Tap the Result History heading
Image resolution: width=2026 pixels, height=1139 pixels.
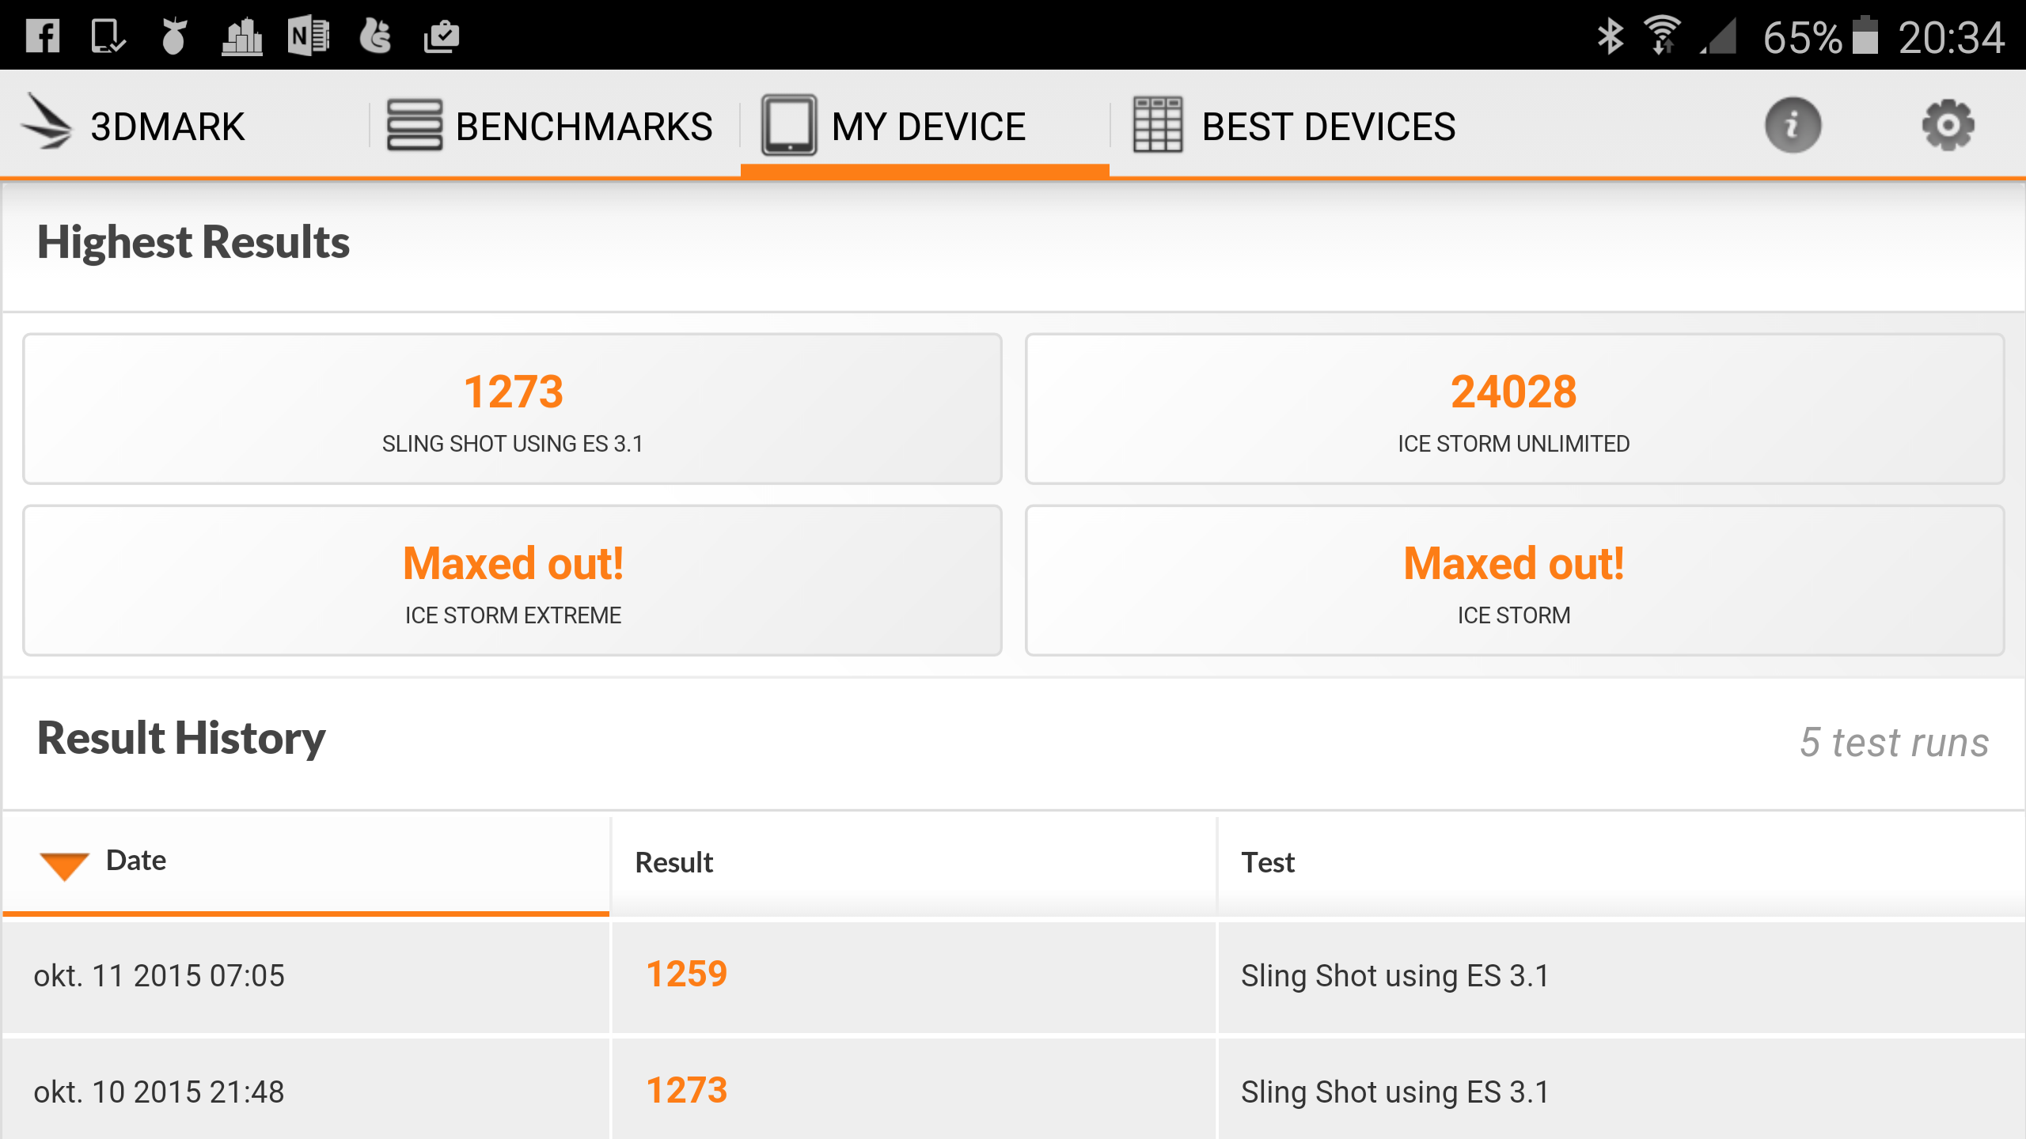click(x=181, y=739)
